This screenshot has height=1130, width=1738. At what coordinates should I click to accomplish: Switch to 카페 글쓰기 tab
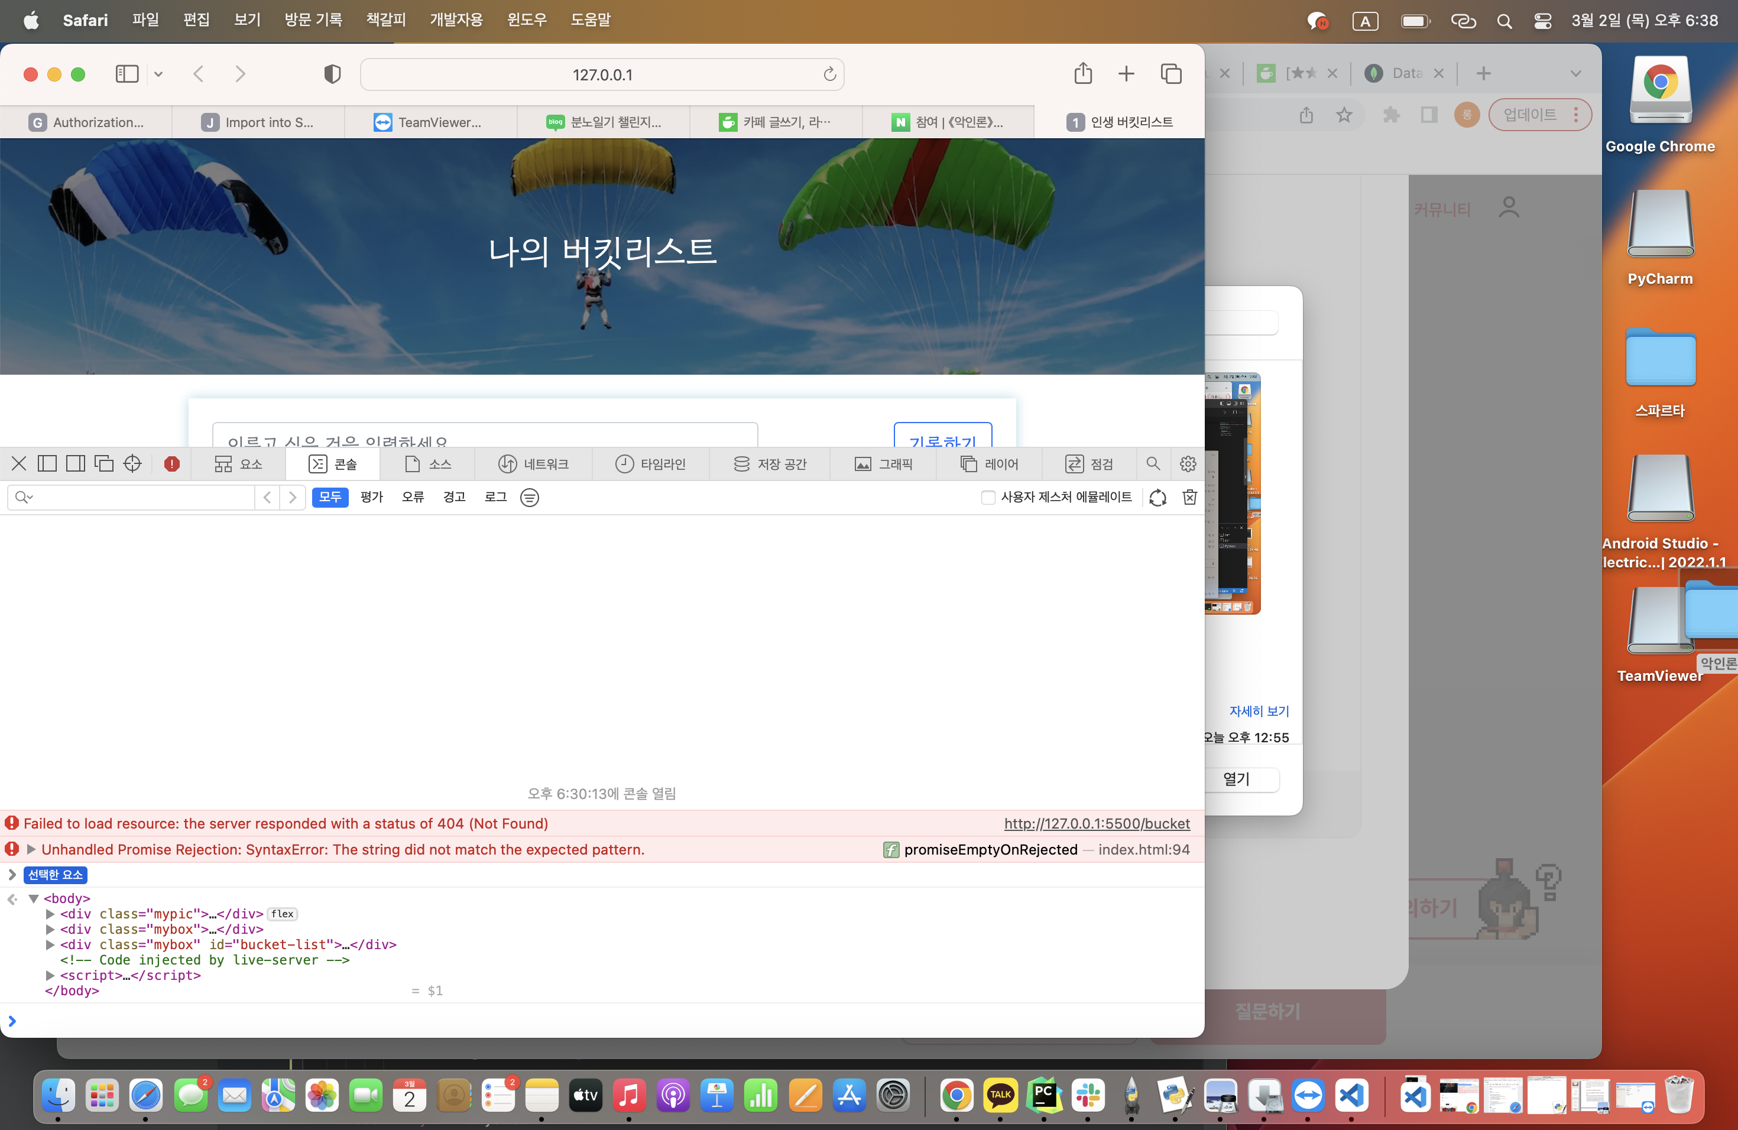click(x=776, y=122)
